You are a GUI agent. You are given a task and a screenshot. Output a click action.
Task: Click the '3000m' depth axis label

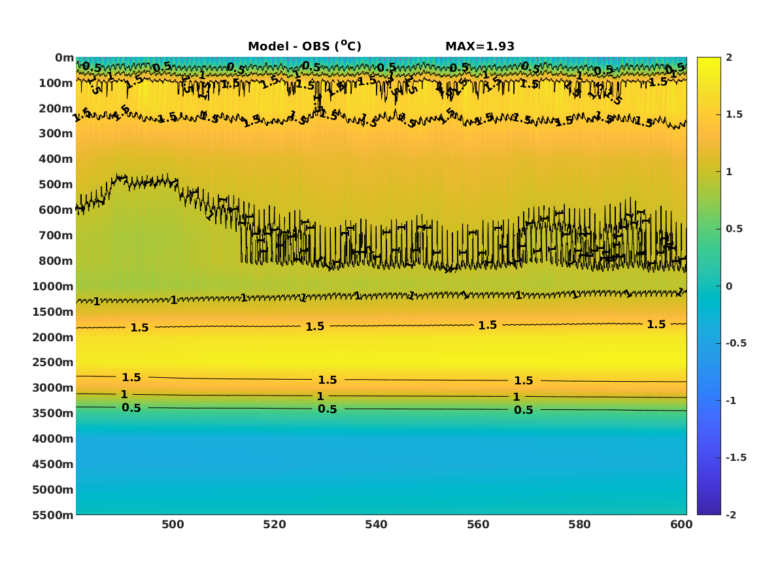(53, 388)
